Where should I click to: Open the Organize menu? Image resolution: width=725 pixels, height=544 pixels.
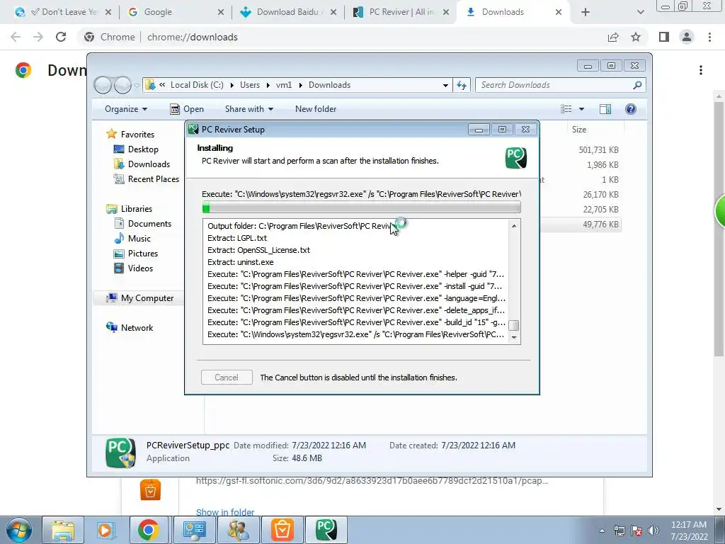[x=126, y=109]
